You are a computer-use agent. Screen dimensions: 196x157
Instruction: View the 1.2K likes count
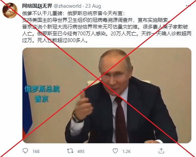[127, 152]
